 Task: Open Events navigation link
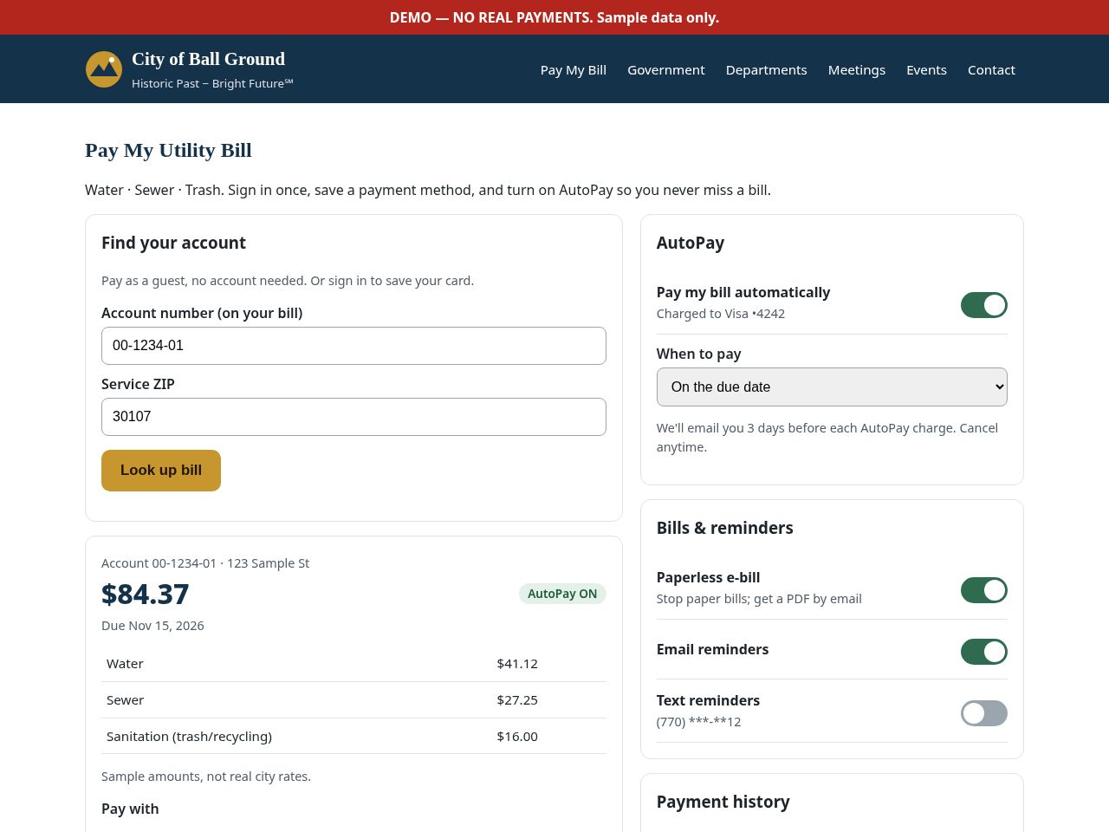(926, 69)
